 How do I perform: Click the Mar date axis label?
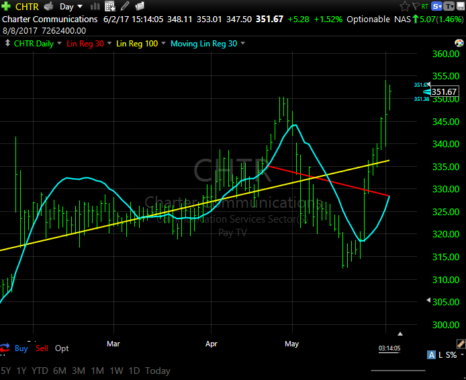tap(113, 344)
